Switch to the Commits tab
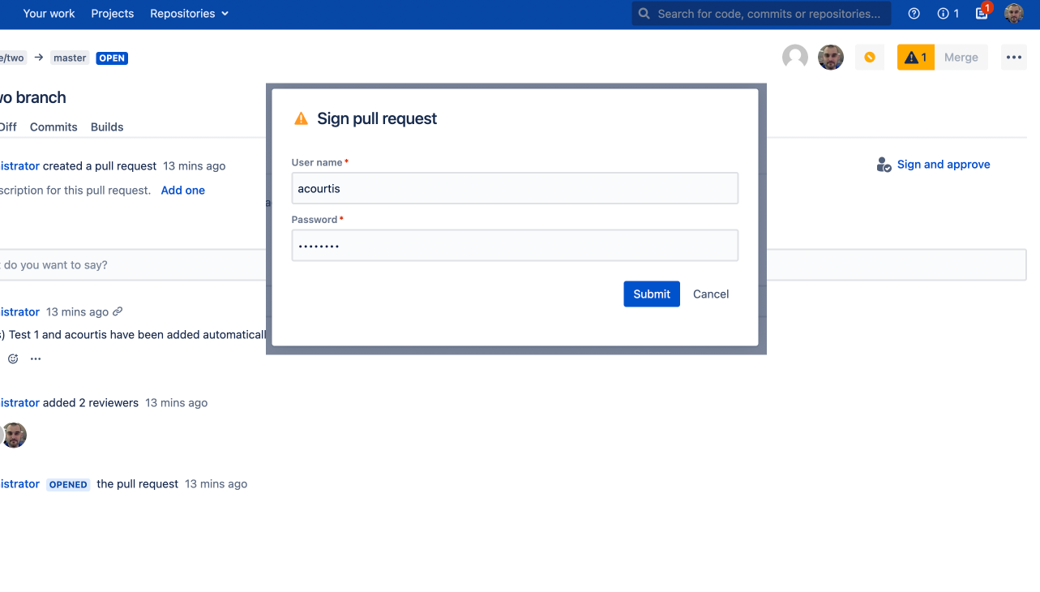The width and height of the screenshot is (1040, 592). [53, 127]
